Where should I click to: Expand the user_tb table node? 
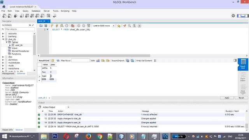[10, 45]
